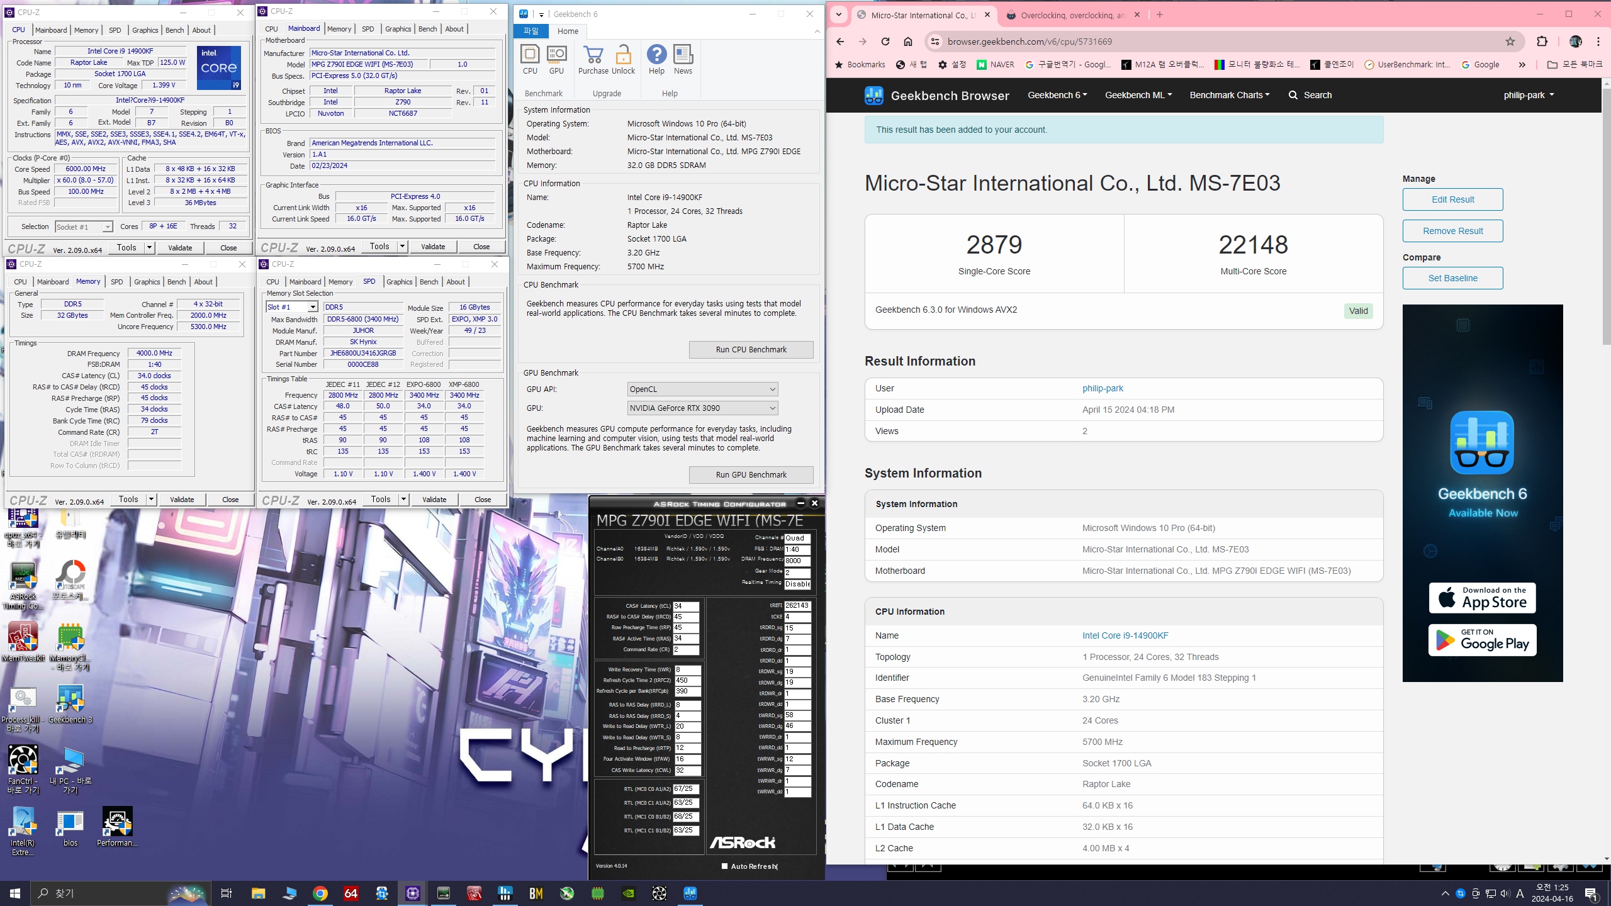Image resolution: width=1611 pixels, height=906 pixels.
Task: Open the GPU NVIDIA GeForce RTX 3090 dropdown
Action: [x=702, y=408]
